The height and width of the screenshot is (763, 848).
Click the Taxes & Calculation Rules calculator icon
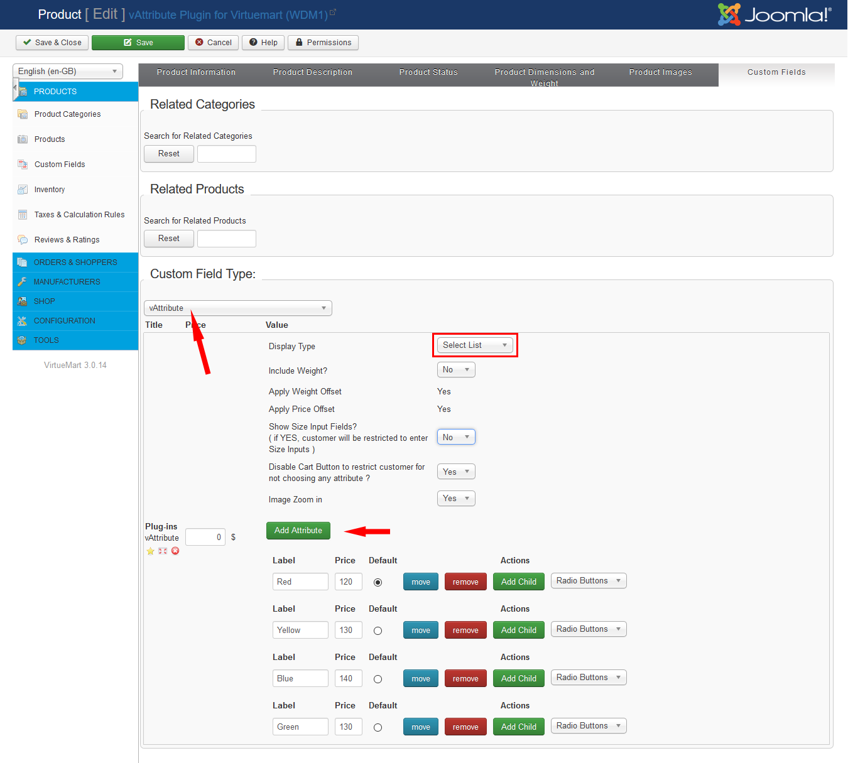(x=23, y=215)
